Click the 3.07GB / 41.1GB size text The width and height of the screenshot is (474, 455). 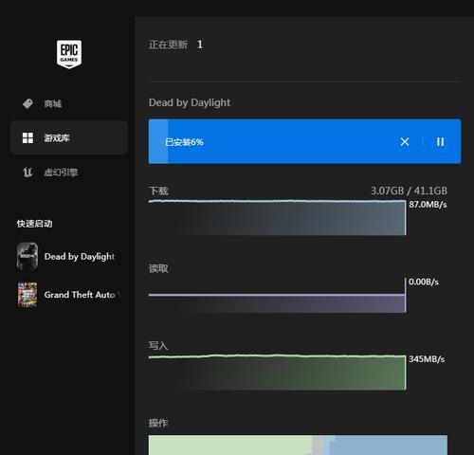pos(409,191)
